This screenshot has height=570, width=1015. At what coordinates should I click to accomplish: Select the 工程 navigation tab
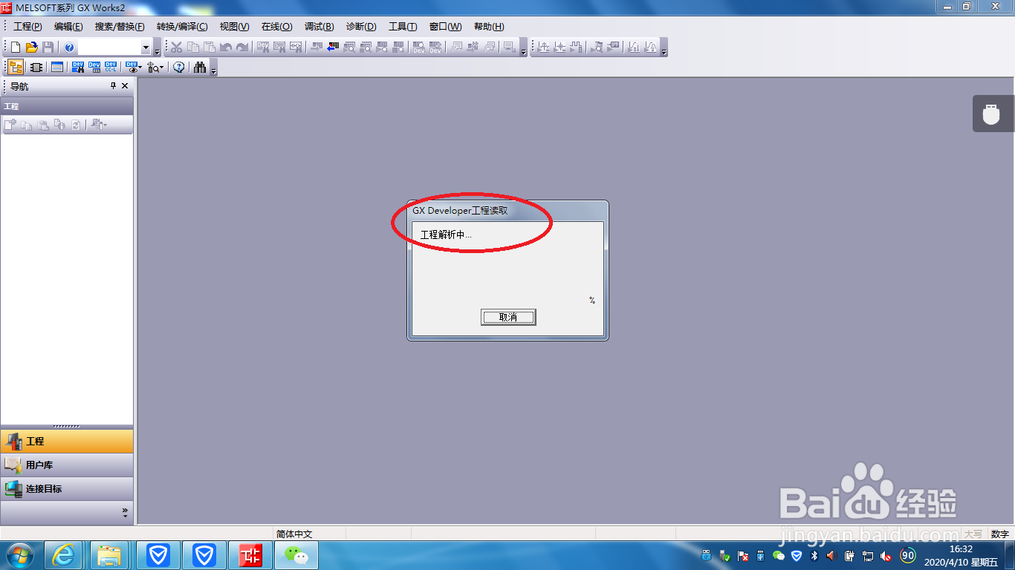click(x=67, y=441)
